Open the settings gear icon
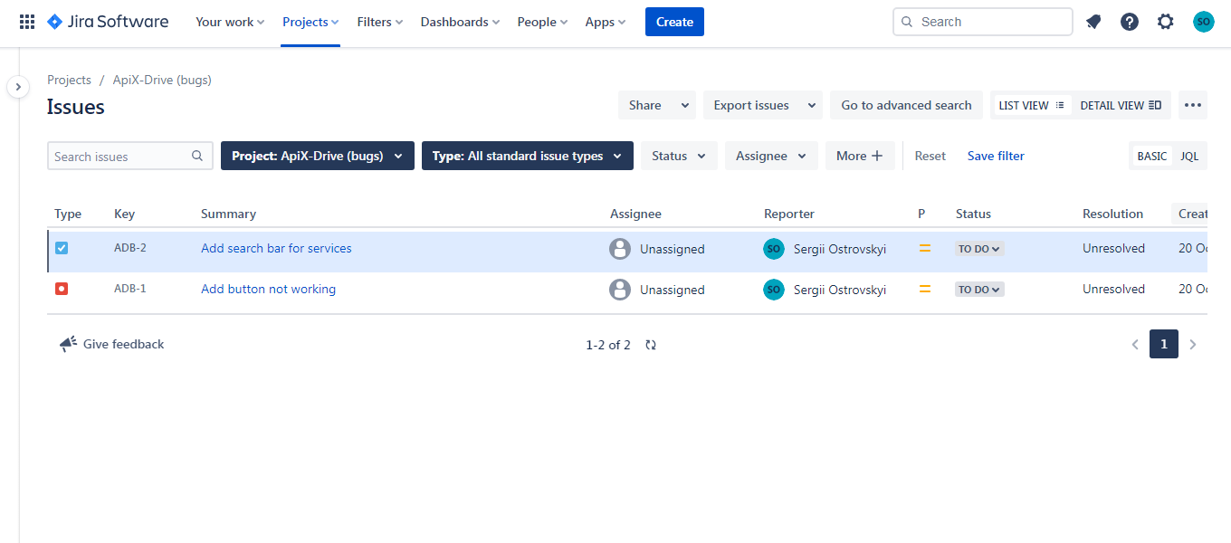Screen dimensions: 1231x543 [1166, 22]
